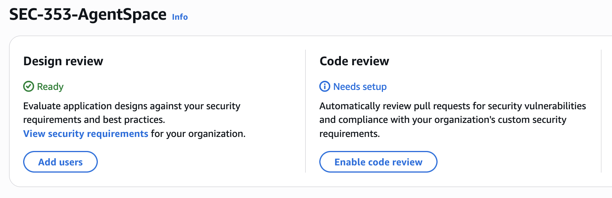Click the vertical divider between review sections

tap(305, 111)
